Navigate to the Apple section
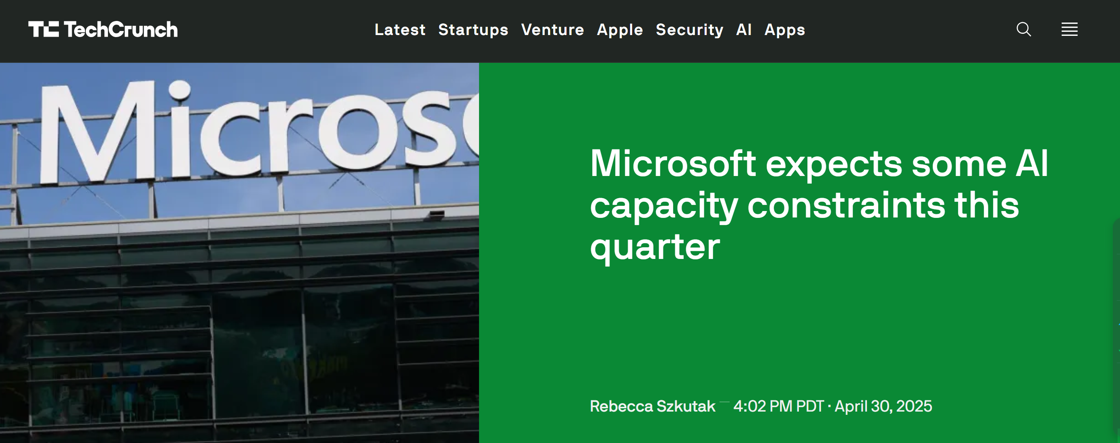 click(x=620, y=29)
